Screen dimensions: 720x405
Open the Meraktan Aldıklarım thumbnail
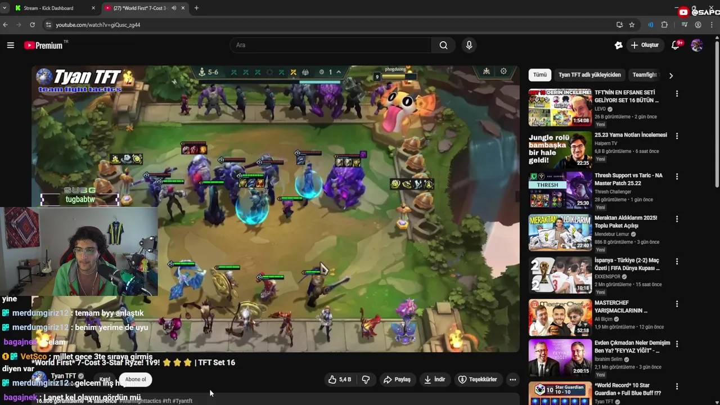pos(560,232)
